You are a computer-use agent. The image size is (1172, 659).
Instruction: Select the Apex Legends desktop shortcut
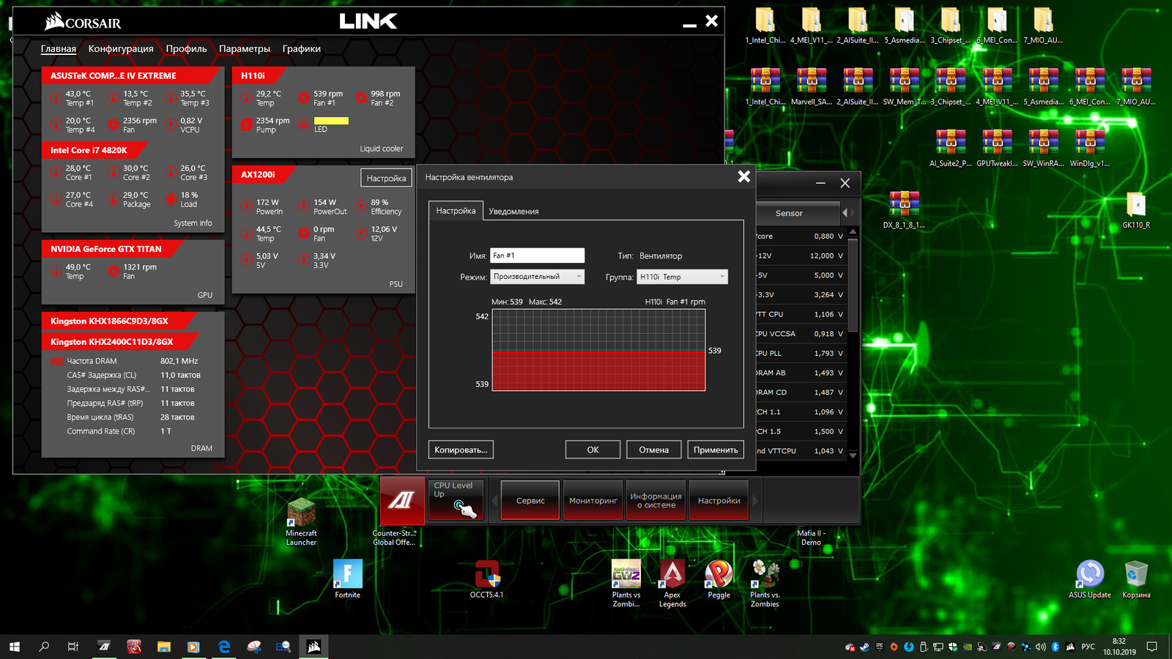pos(672,584)
